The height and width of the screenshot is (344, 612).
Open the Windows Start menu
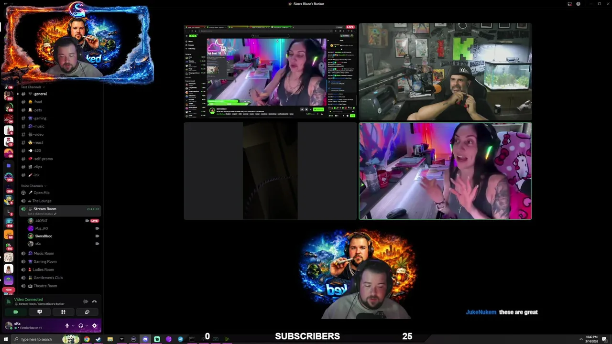click(6, 339)
